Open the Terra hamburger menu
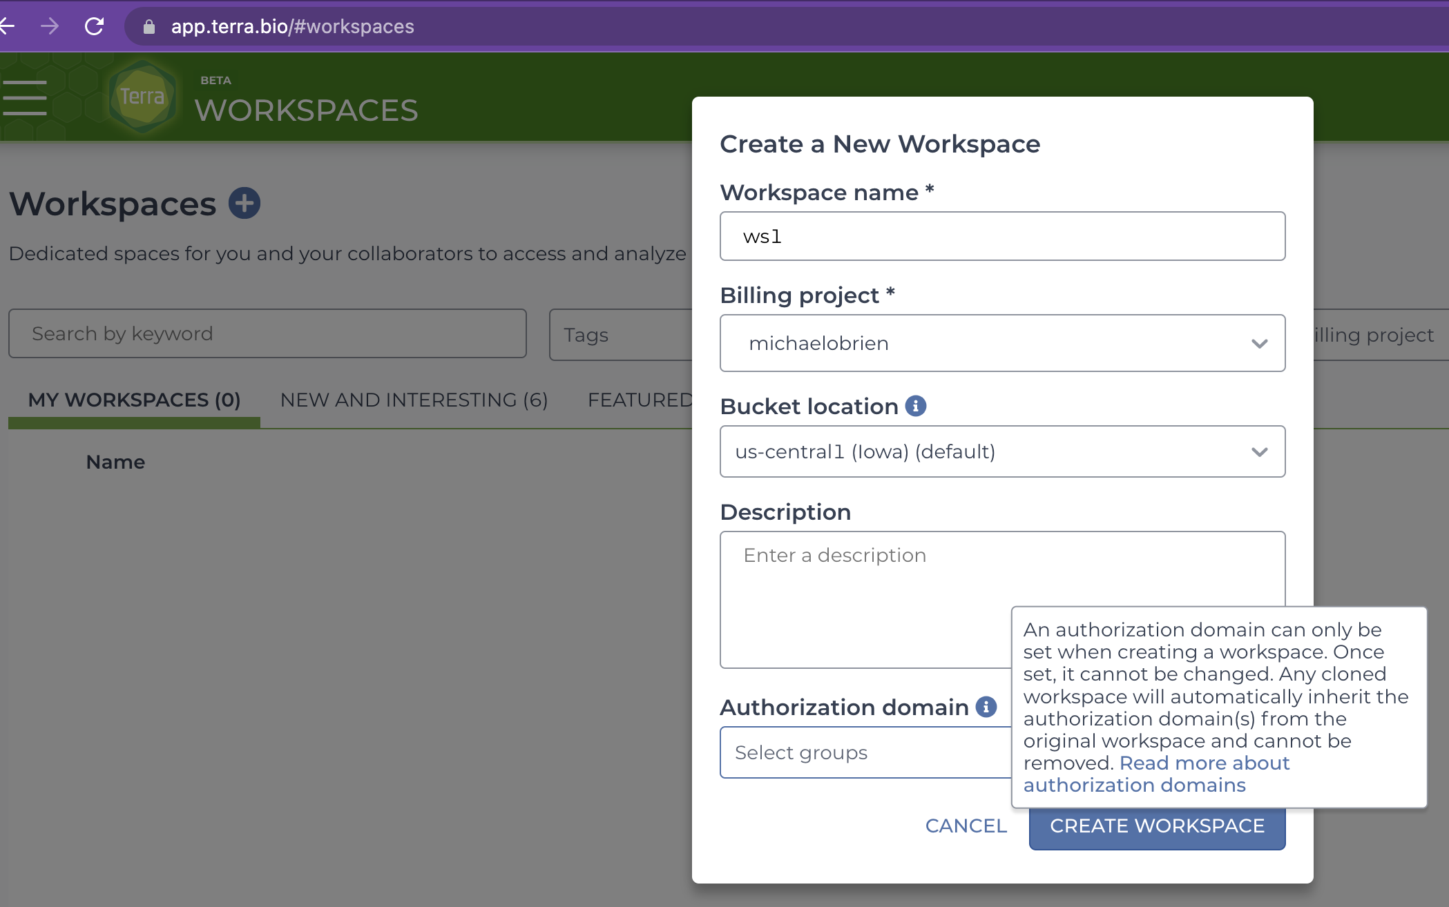The image size is (1449, 907). click(x=25, y=97)
